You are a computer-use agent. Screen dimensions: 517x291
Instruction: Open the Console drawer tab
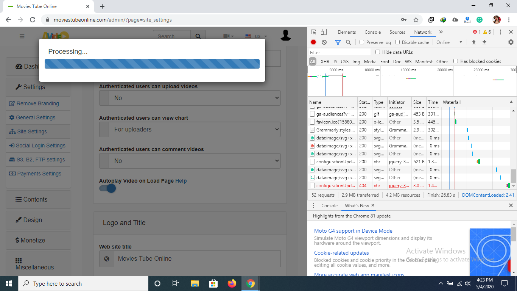pos(329,206)
